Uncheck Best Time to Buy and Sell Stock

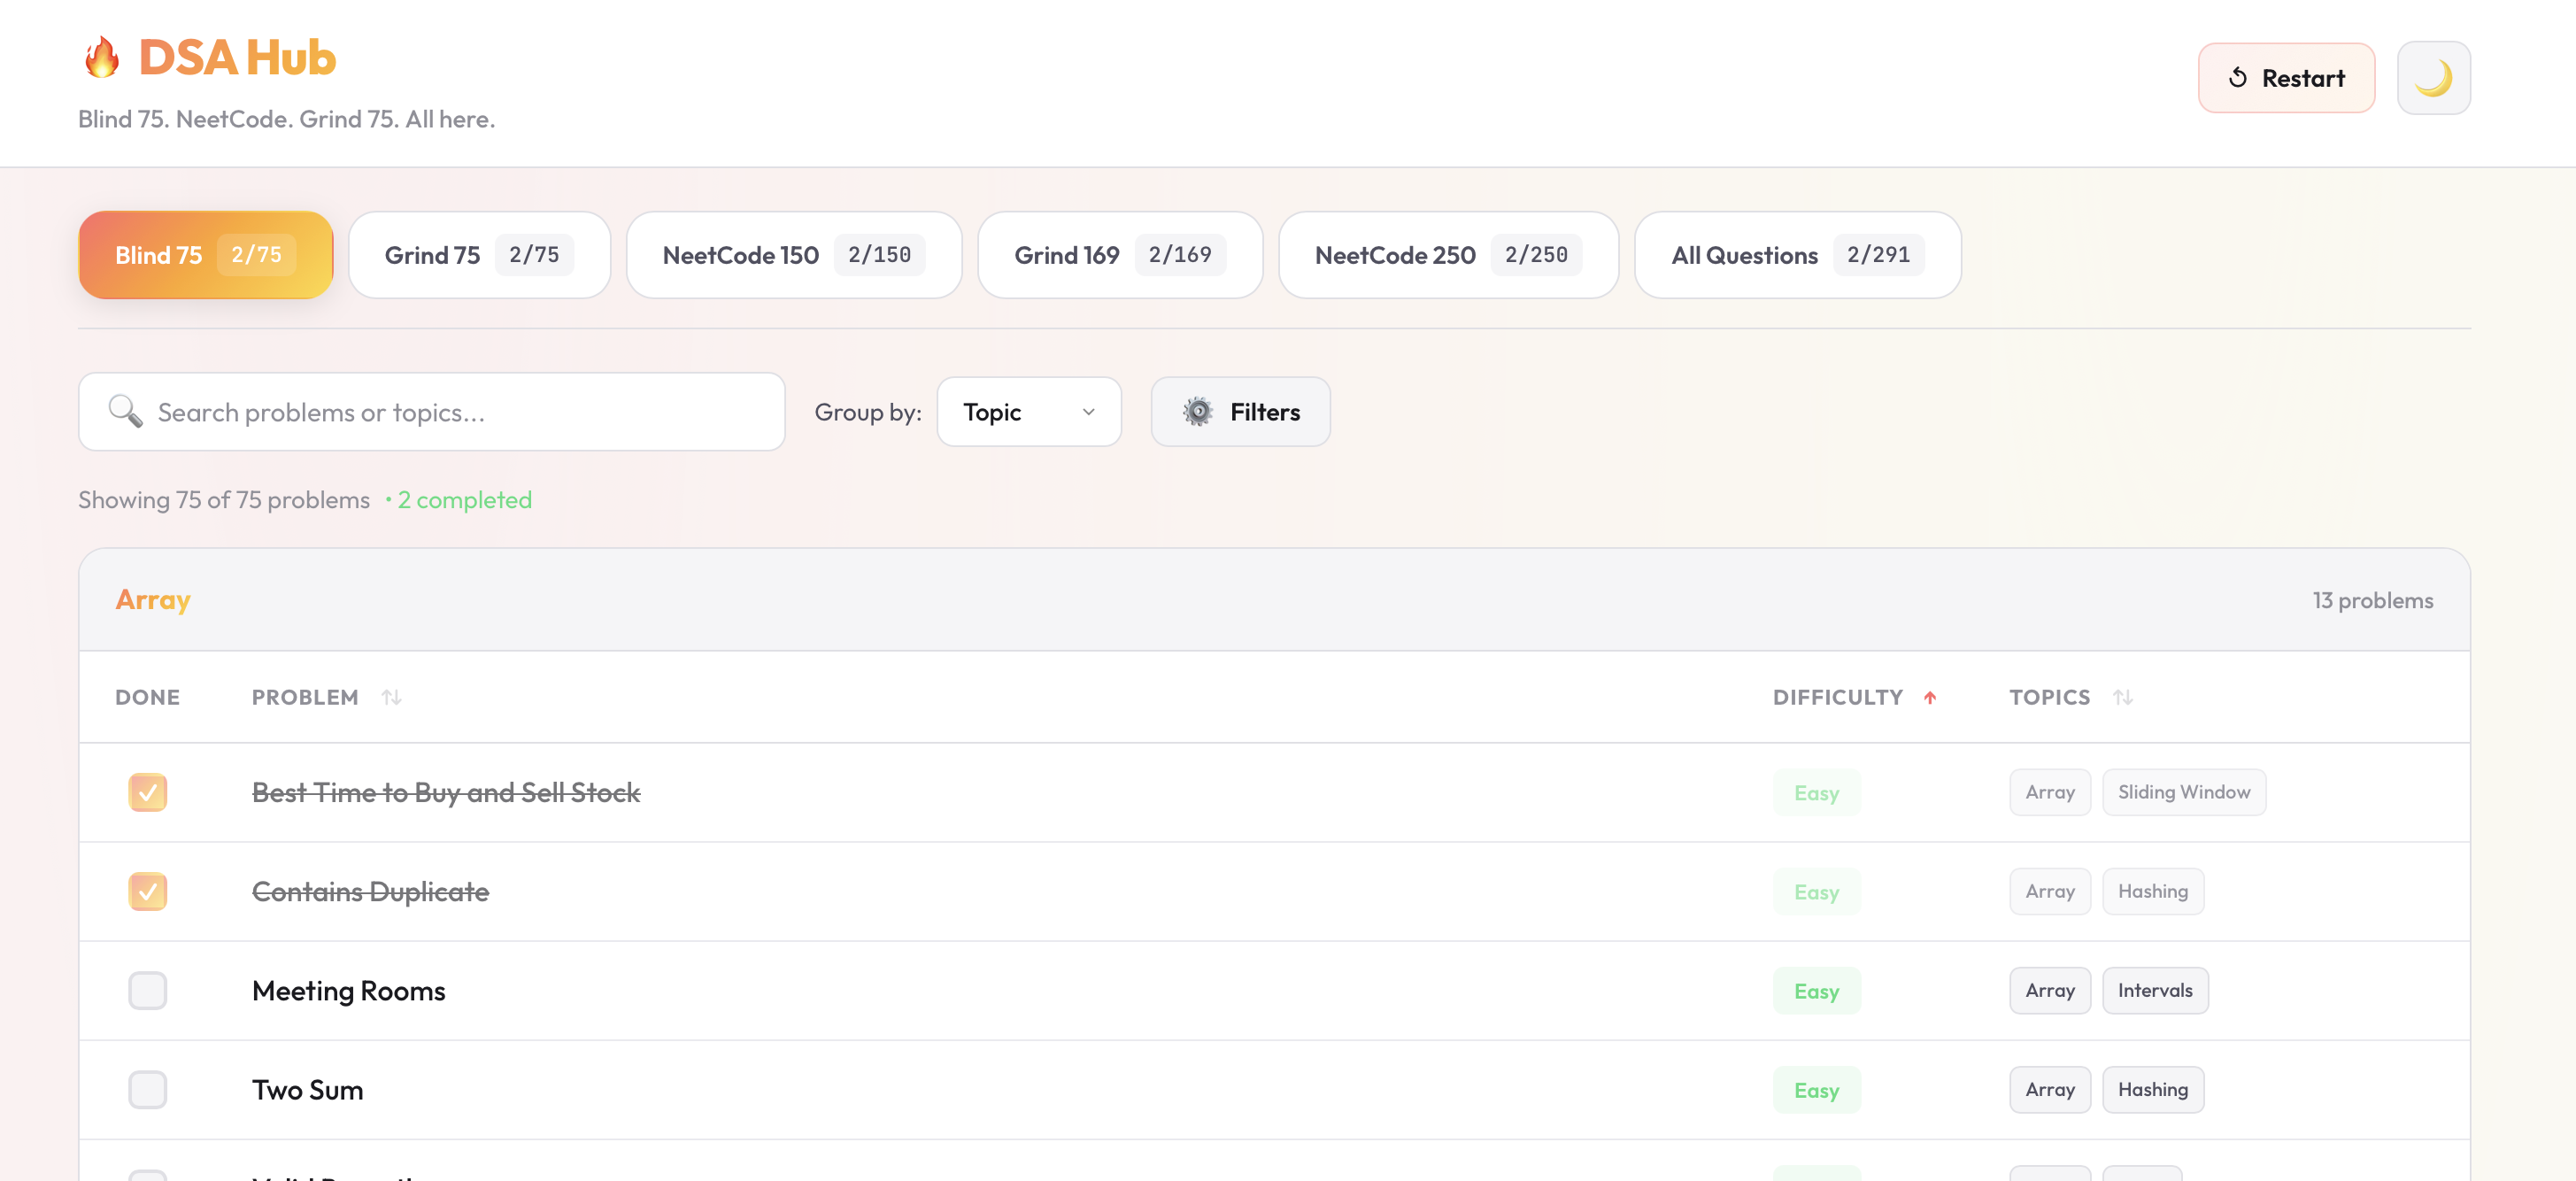tap(148, 792)
